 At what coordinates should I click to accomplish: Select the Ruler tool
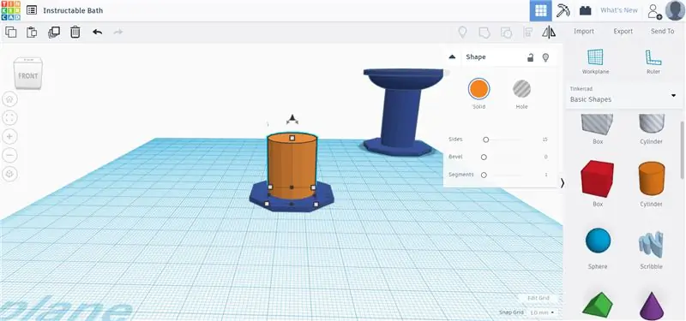[x=653, y=62]
